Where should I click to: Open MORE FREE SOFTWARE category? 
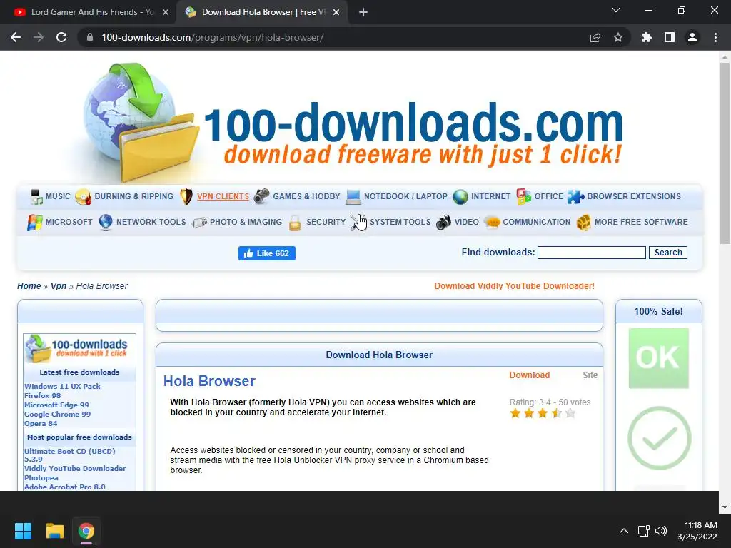tap(641, 222)
